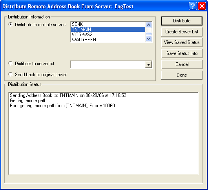Select Distibute to server list option

(11, 64)
